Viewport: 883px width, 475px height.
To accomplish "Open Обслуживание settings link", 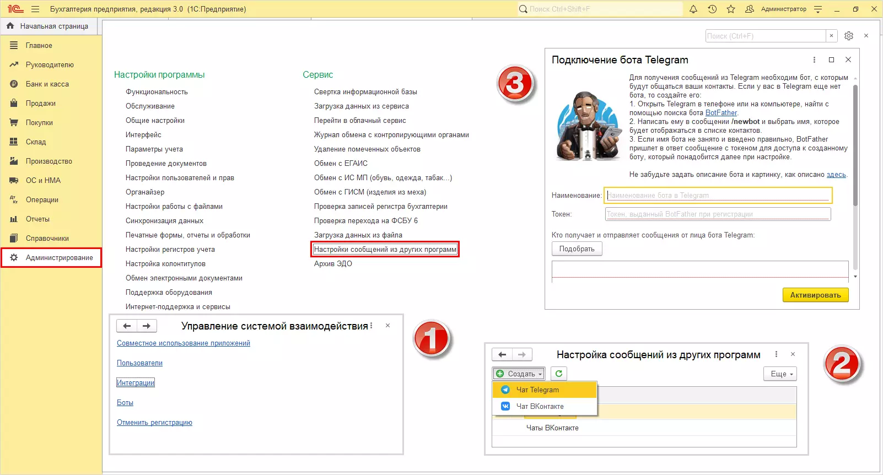I will [x=150, y=106].
